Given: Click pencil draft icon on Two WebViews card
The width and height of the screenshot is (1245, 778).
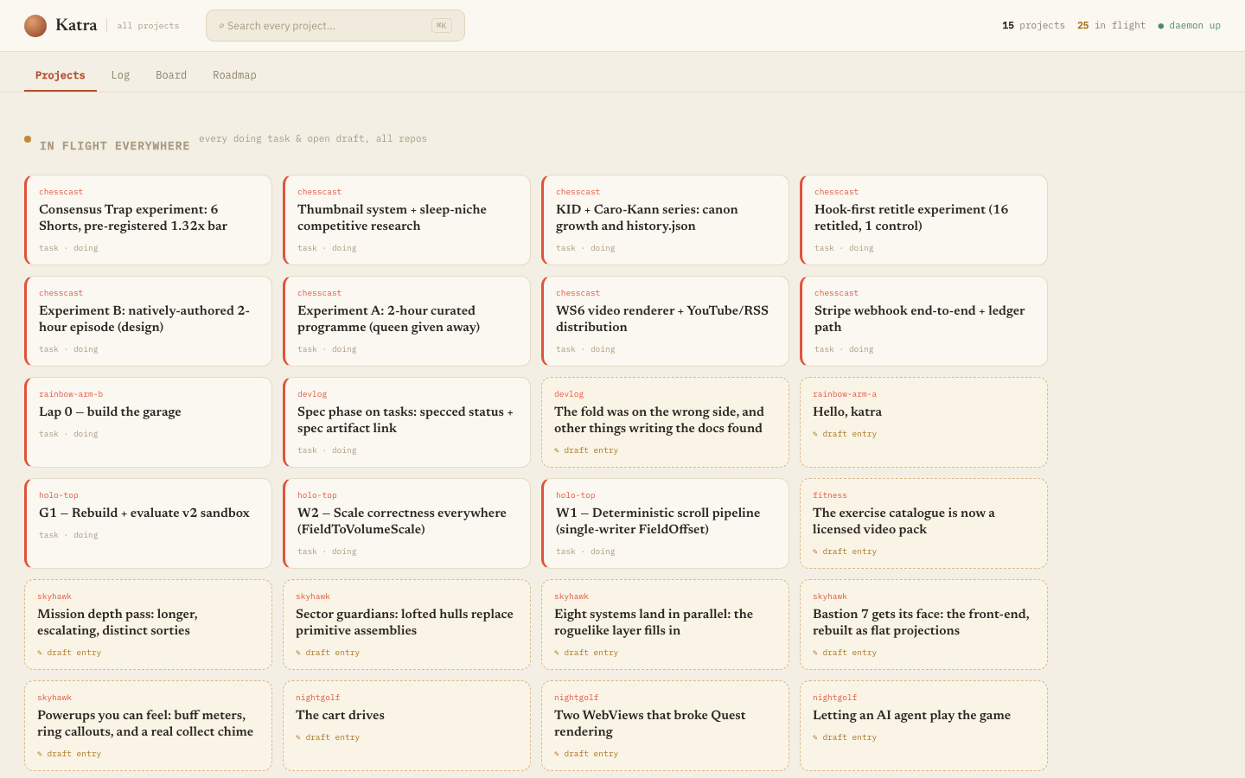Looking at the screenshot, I should pos(557,754).
